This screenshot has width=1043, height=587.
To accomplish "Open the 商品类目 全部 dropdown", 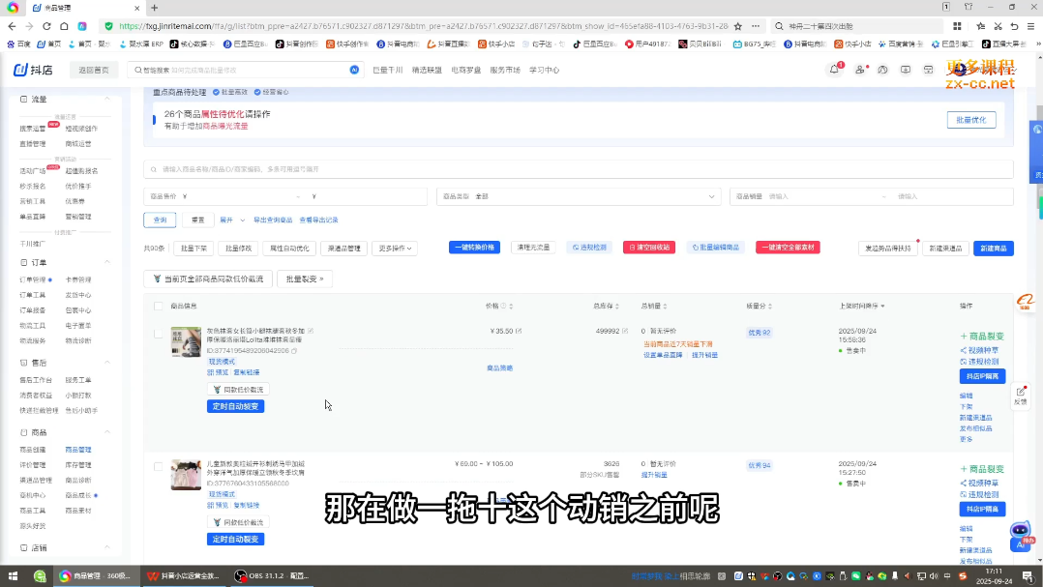I will point(581,195).
